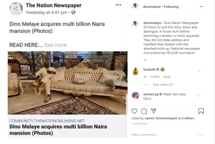
Task: Open dinomelaye profile picture in header
Action: 135,7
